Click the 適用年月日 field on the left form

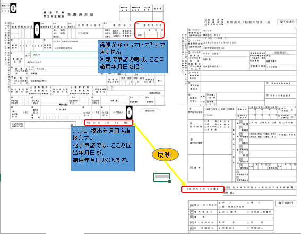[x=149, y=30]
